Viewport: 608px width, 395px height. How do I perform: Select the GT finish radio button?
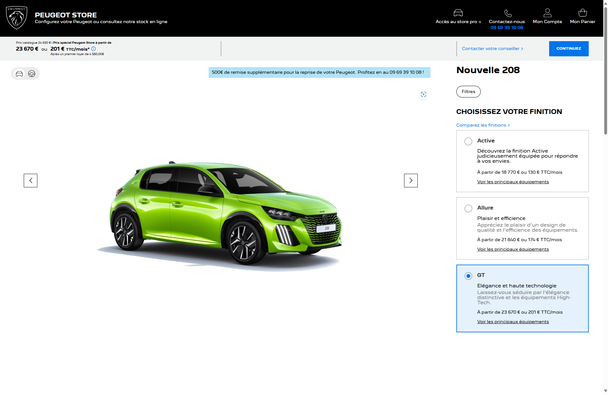[x=468, y=276]
